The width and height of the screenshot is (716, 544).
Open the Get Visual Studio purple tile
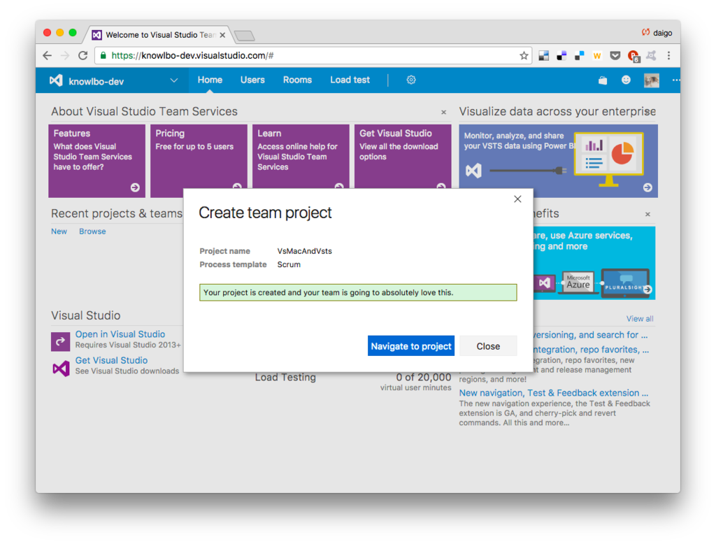pyautogui.click(x=403, y=157)
